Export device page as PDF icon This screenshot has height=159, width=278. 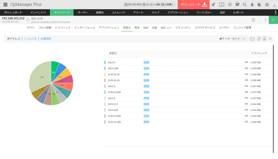point(253,20)
